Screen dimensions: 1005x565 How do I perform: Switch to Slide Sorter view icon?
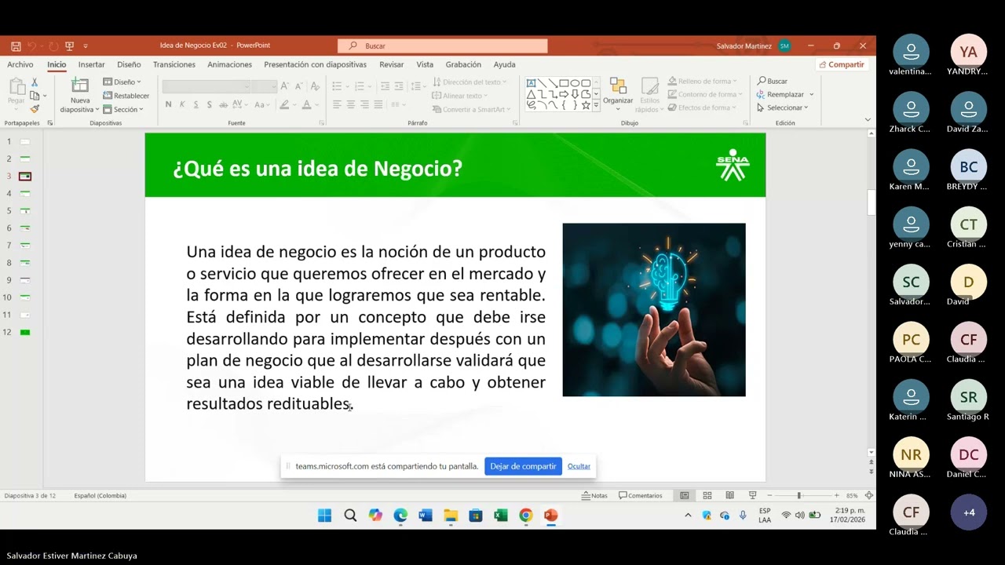coord(707,496)
